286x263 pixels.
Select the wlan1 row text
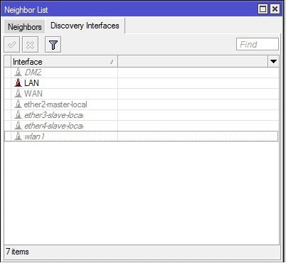[x=34, y=136]
